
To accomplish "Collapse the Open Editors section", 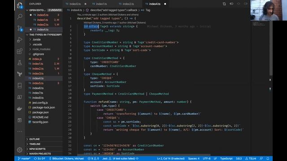I will click(44, 10).
